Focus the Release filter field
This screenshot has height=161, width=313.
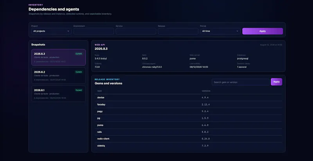tap(178, 31)
